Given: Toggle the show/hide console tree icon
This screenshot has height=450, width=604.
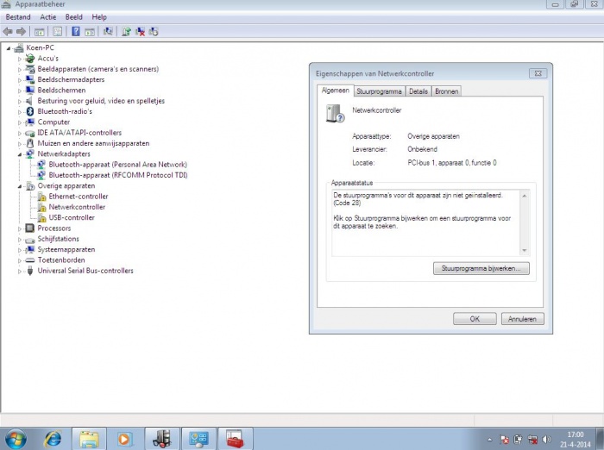Looking at the screenshot, I should point(39,32).
